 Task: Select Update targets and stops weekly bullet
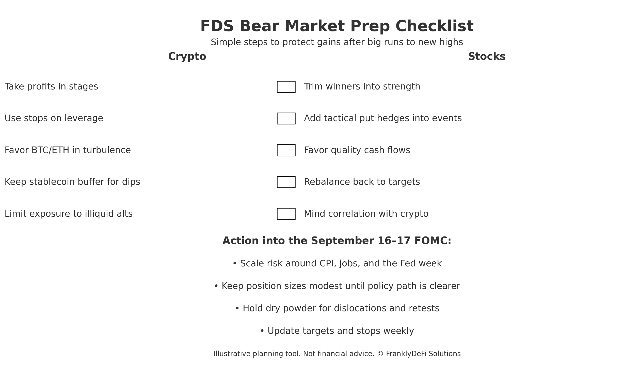(x=337, y=331)
